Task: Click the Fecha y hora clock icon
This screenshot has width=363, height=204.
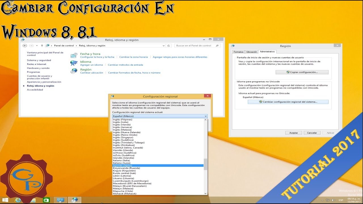Action: (x=74, y=55)
